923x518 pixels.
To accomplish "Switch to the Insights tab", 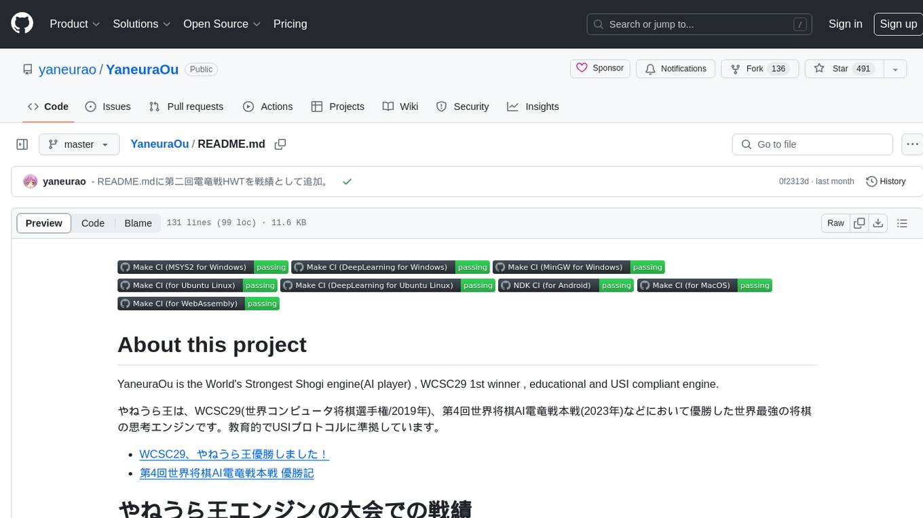I will (533, 106).
